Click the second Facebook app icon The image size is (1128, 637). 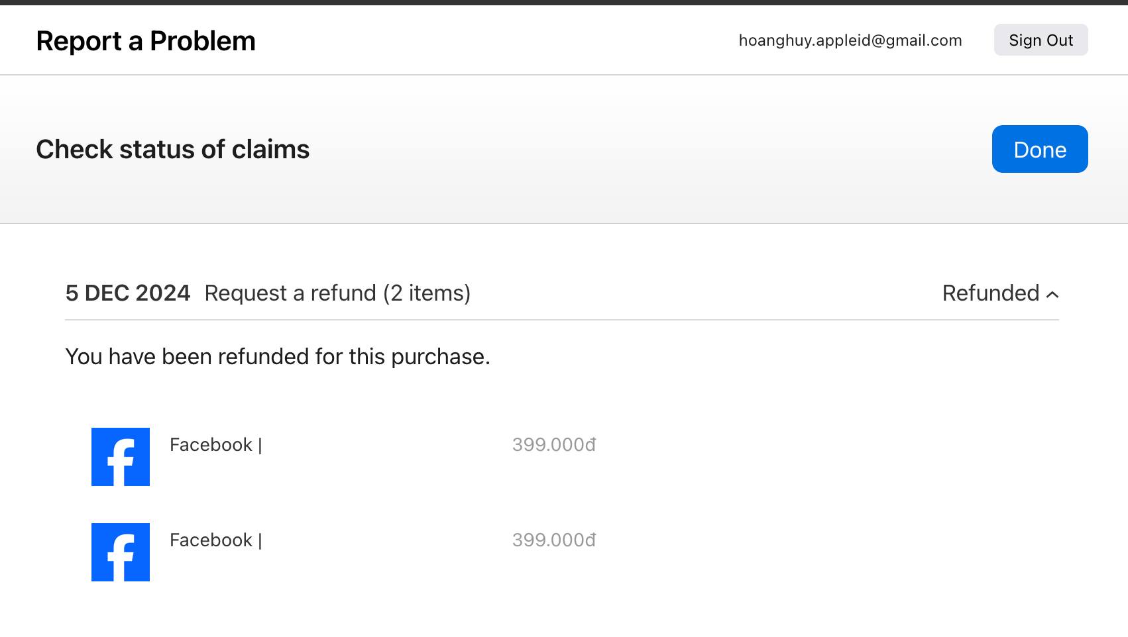(121, 552)
